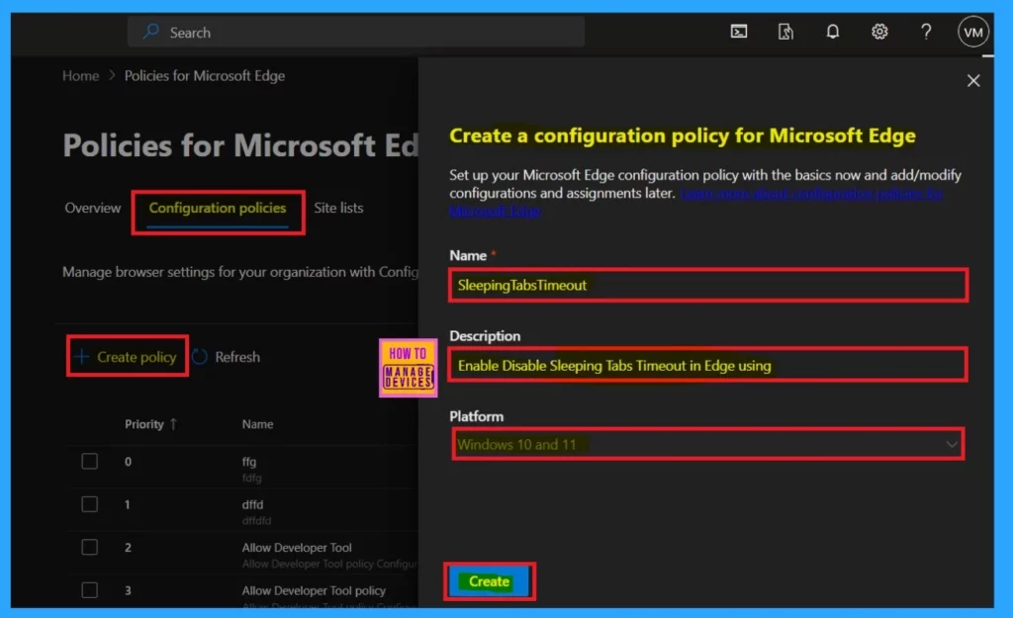This screenshot has height=618, width=1013.
Task: Open Cloud Shell terminal icon
Action: point(738,32)
